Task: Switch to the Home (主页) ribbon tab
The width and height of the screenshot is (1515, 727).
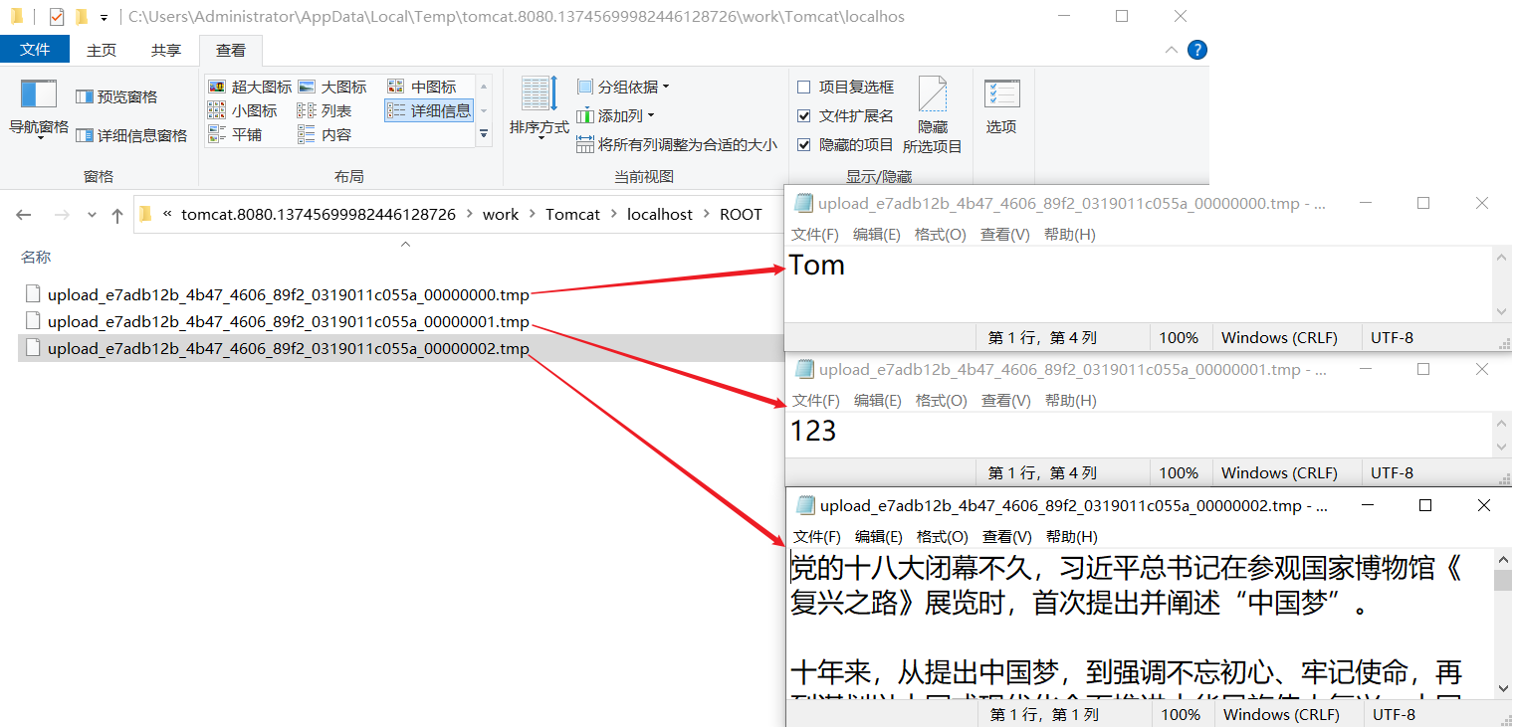Action: click(102, 51)
